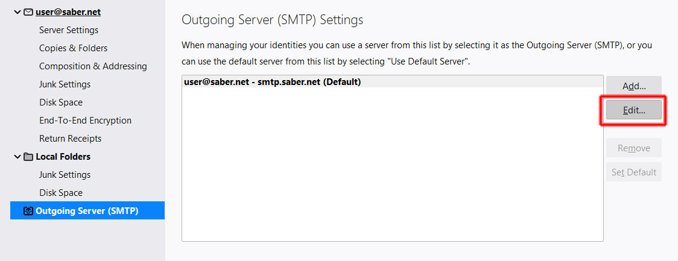
Task: Select the Return Receipts option
Action: point(70,139)
